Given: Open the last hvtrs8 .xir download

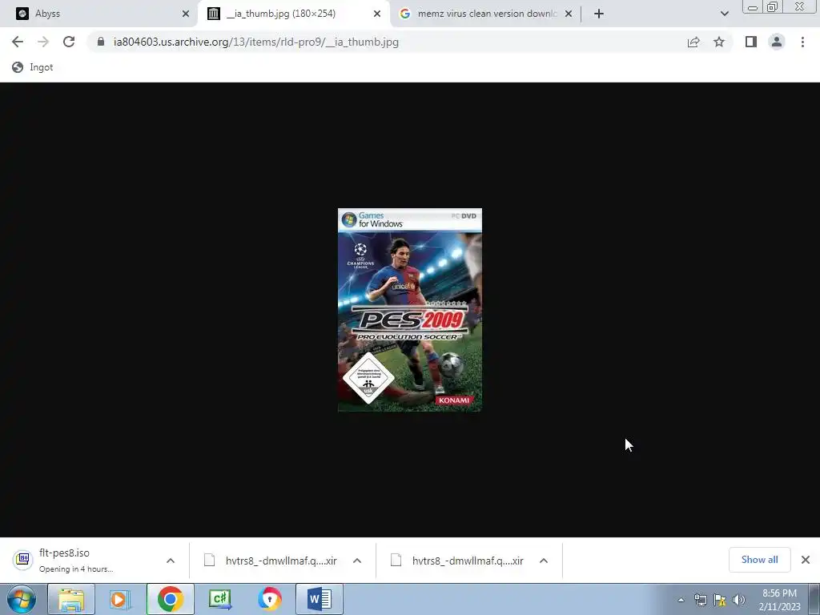Looking at the screenshot, I should click(x=457, y=561).
